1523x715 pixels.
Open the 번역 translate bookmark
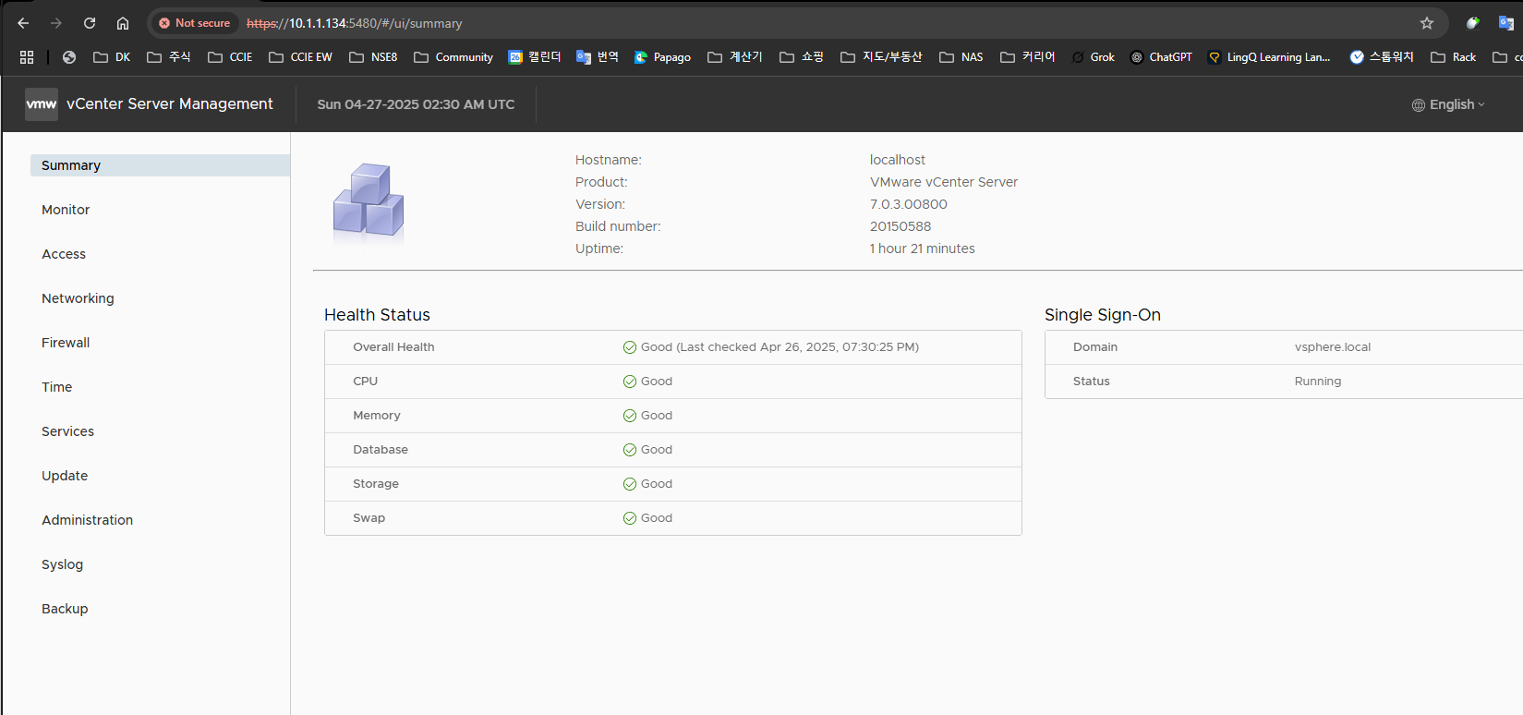[598, 57]
